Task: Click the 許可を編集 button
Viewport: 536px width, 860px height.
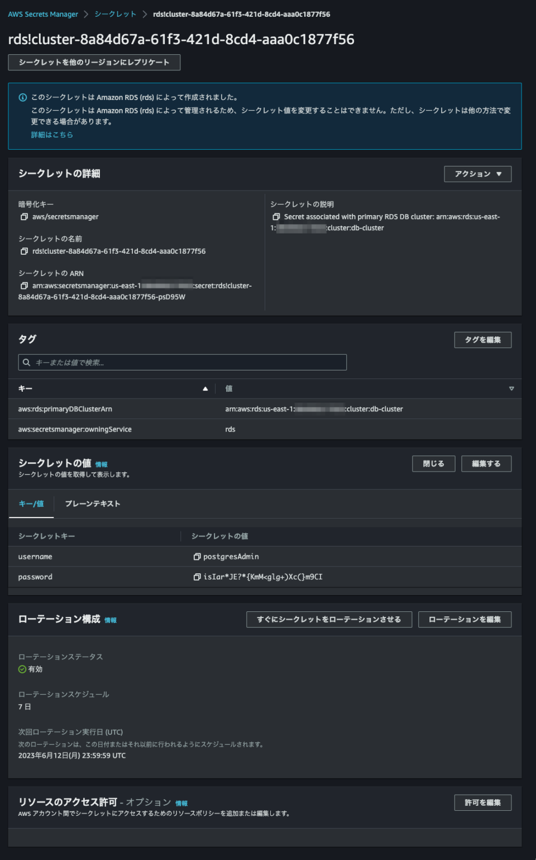Action: click(482, 802)
